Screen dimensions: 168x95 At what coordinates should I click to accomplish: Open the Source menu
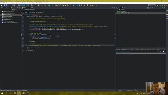click(x=8, y=3)
